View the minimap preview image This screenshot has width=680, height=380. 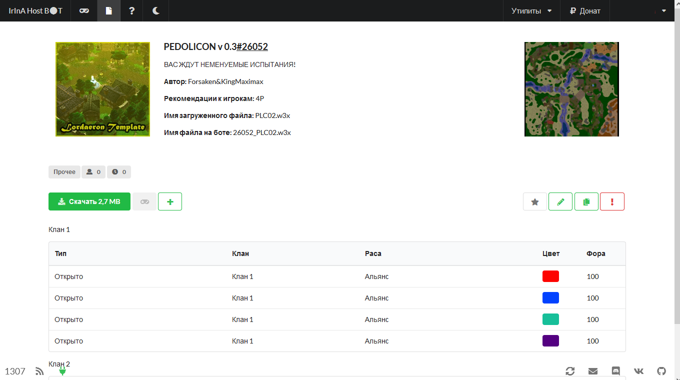point(571,89)
